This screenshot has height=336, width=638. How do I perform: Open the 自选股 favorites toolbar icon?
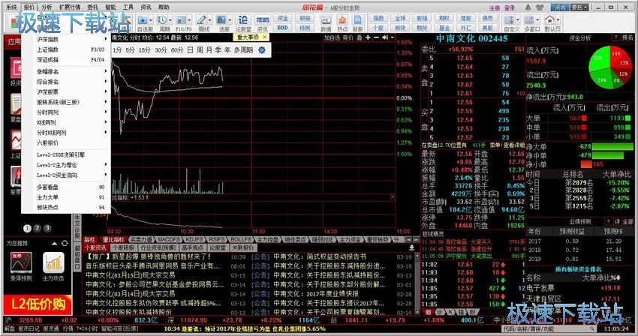pos(143,20)
